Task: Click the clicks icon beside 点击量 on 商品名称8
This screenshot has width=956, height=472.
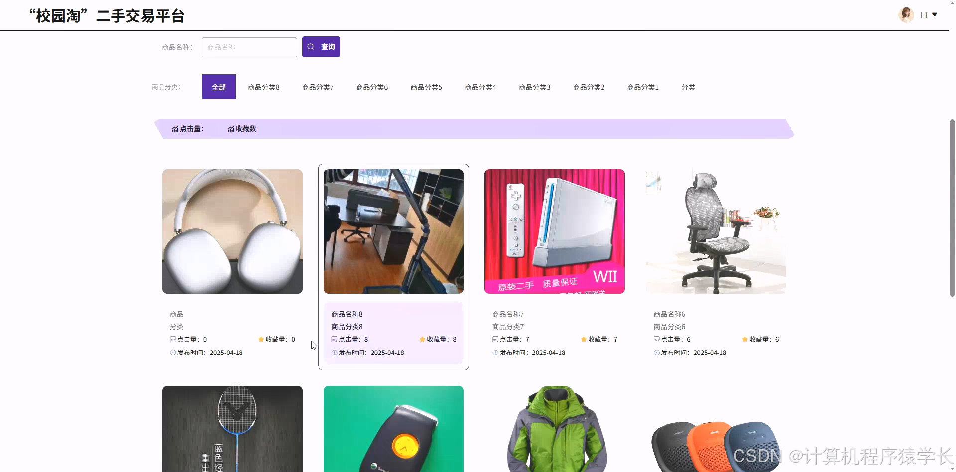Action: coord(334,339)
